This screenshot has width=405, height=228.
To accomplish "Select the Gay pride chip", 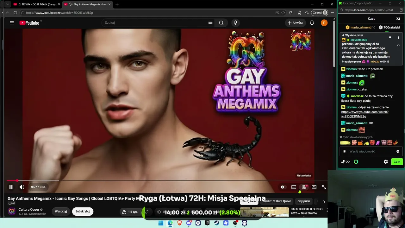I will click(304, 201).
